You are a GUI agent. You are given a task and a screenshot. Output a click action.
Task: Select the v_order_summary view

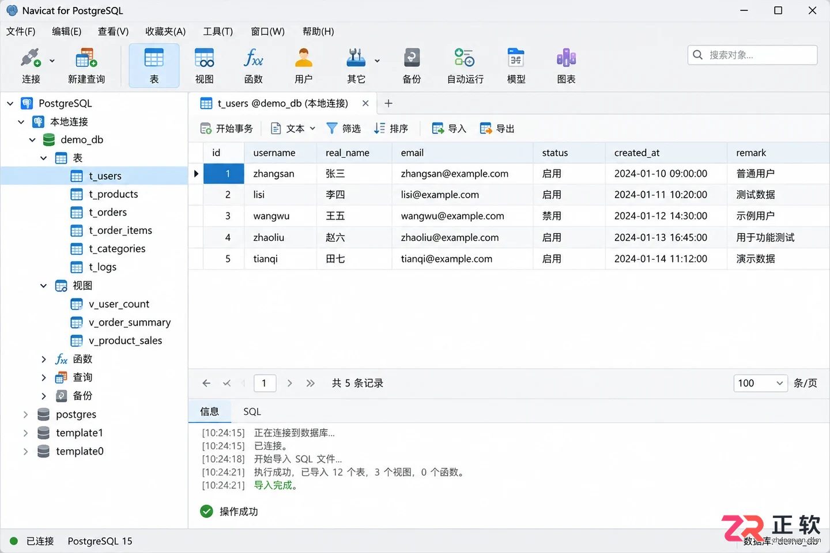tap(129, 323)
